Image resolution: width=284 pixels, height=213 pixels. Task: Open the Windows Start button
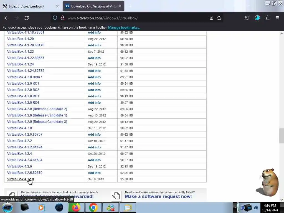tap(7, 207)
